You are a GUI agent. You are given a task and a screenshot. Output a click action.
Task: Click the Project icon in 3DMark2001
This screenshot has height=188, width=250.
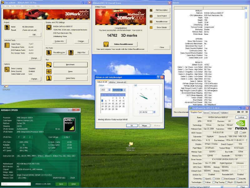7,28
